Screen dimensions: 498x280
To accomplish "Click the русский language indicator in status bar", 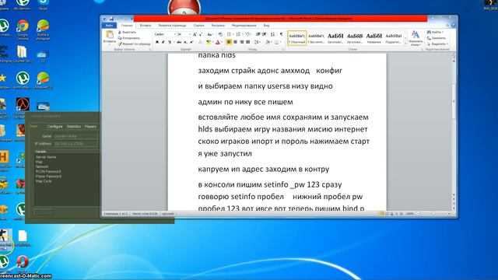I will pos(168,214).
